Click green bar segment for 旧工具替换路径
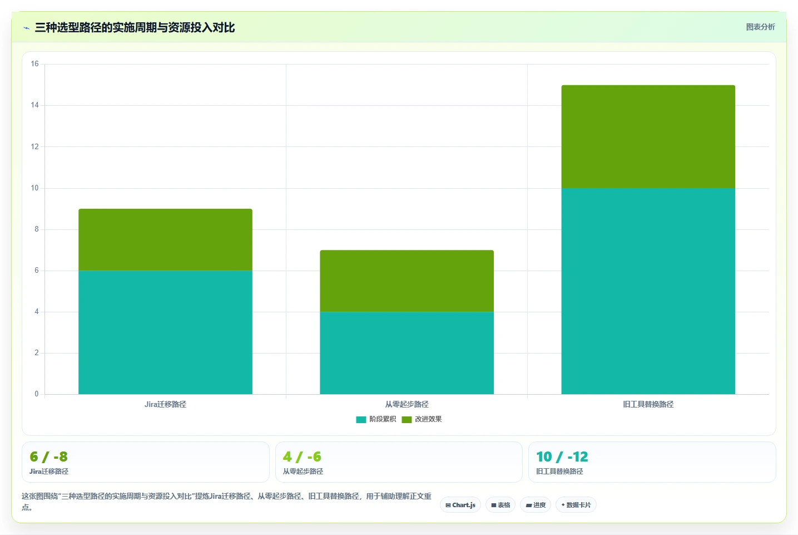The width and height of the screenshot is (798, 535). pyautogui.click(x=648, y=136)
